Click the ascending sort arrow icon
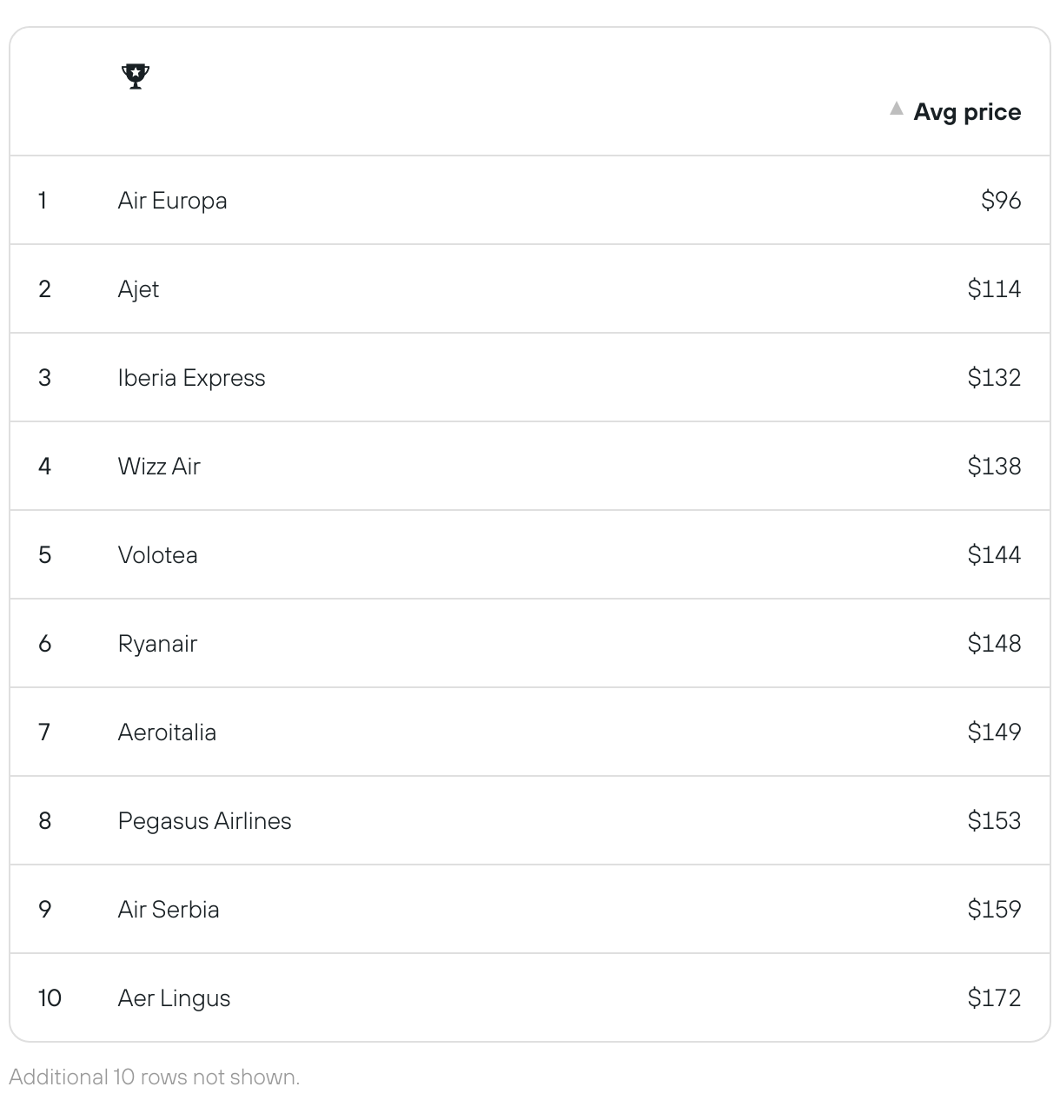Screen dimensions: 1060x1100 [897, 109]
